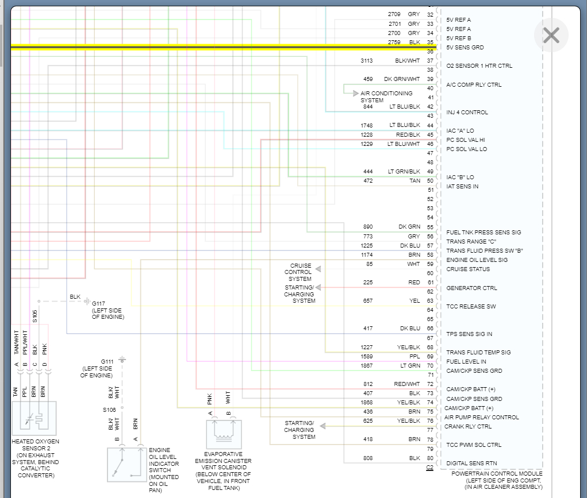Click the 3113 BLK/WHT wire label
587x498 pixels.
tap(390, 61)
